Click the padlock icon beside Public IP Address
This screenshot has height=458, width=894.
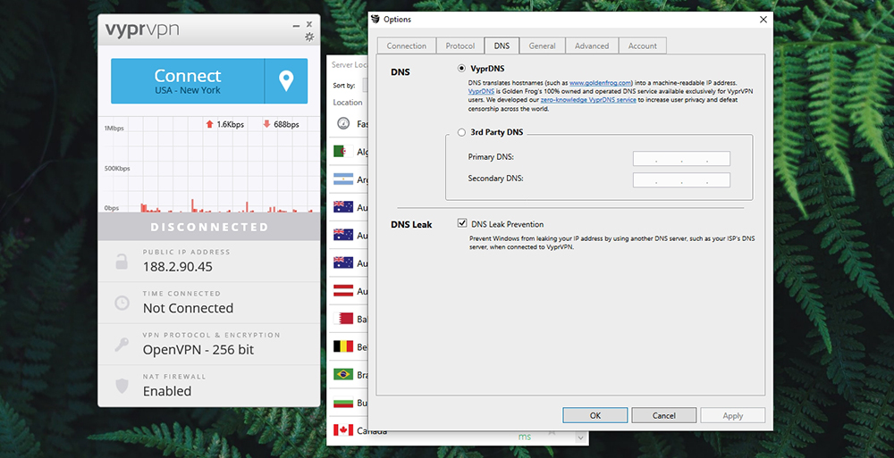[122, 262]
